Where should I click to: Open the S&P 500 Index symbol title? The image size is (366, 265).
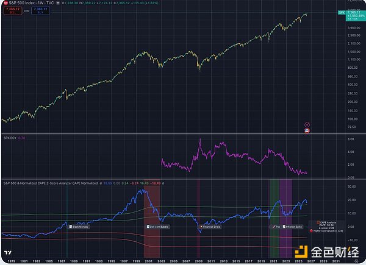point(31,3)
